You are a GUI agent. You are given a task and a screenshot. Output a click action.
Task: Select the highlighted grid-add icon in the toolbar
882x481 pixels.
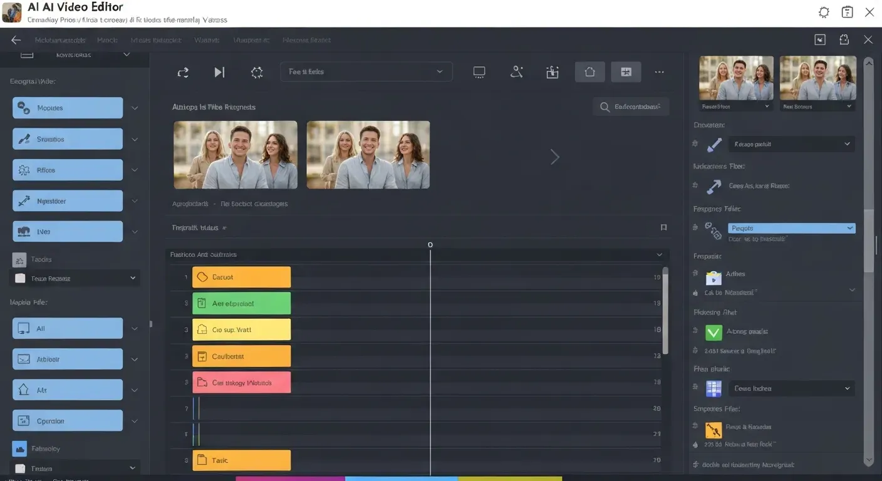tap(626, 71)
